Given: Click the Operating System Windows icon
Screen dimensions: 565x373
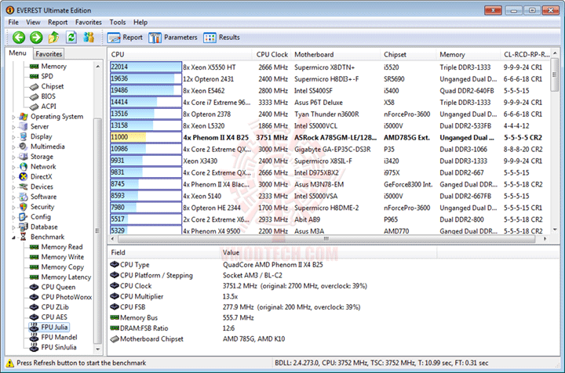Looking at the screenshot, I should 24,117.
